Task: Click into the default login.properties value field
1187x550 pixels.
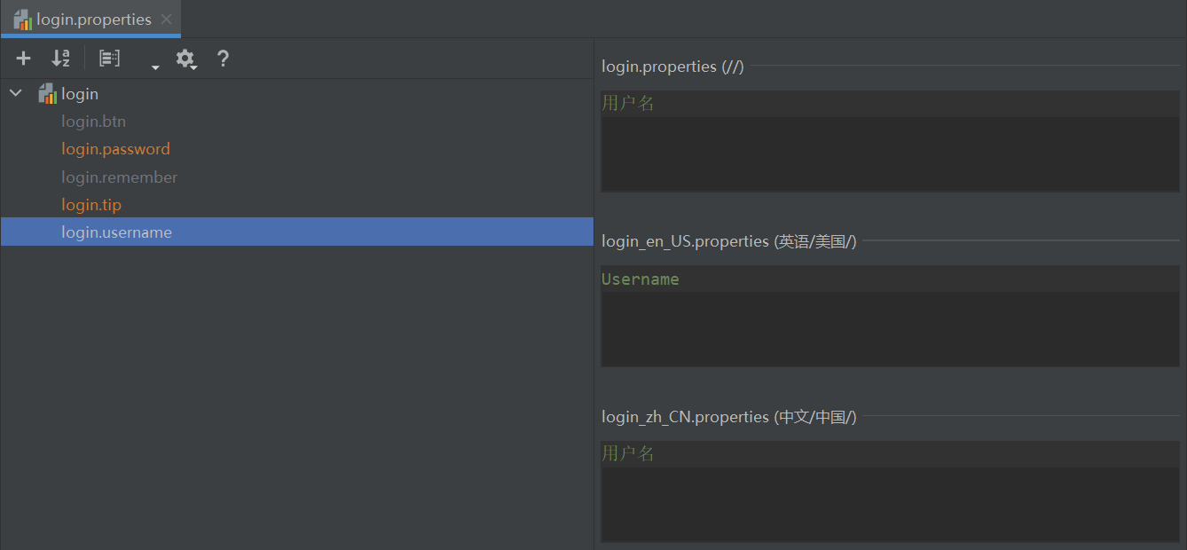Action: pos(890,142)
